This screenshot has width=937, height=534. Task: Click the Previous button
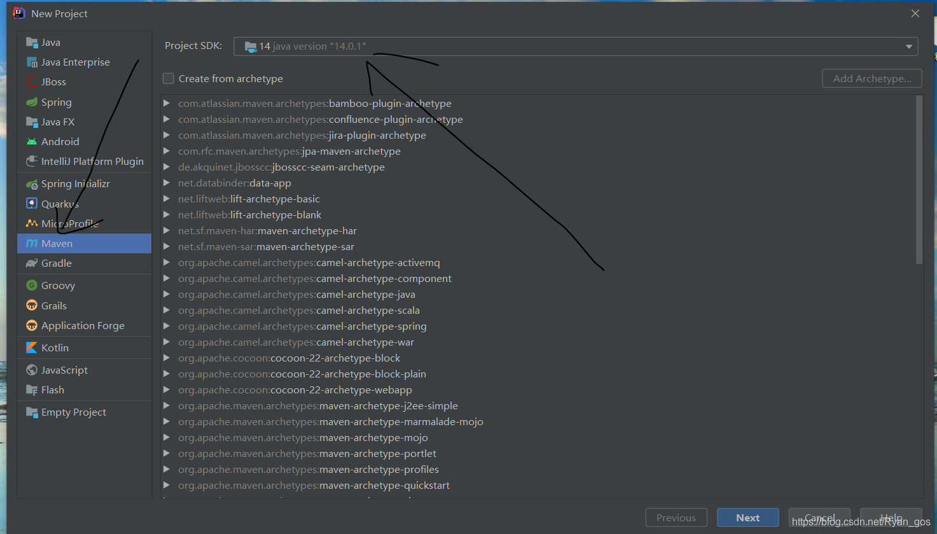676,518
